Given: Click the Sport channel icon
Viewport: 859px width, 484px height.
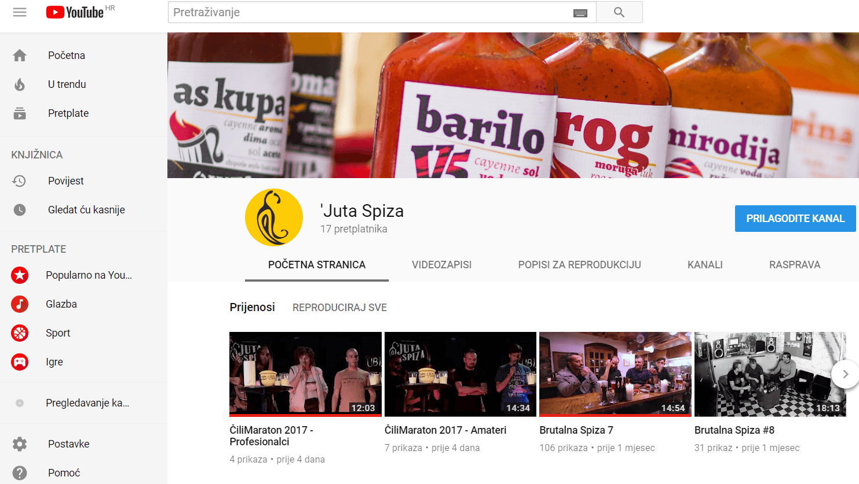Looking at the screenshot, I should tap(20, 333).
